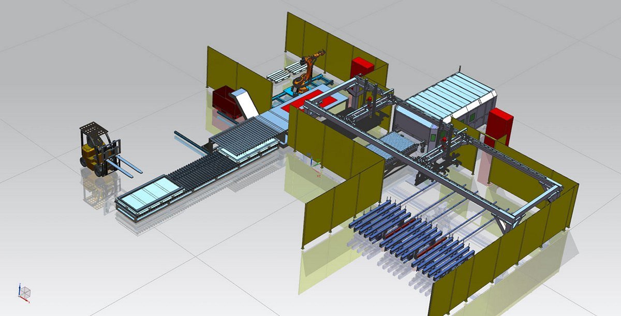The height and width of the screenshot is (316, 621).
Task: Click the red control cabinet behind the robot
Action: click(x=362, y=68)
